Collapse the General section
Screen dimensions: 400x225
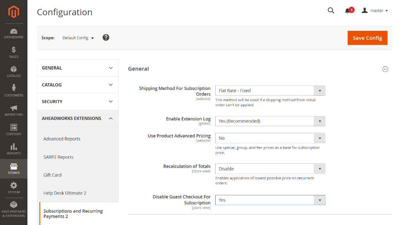click(x=385, y=69)
